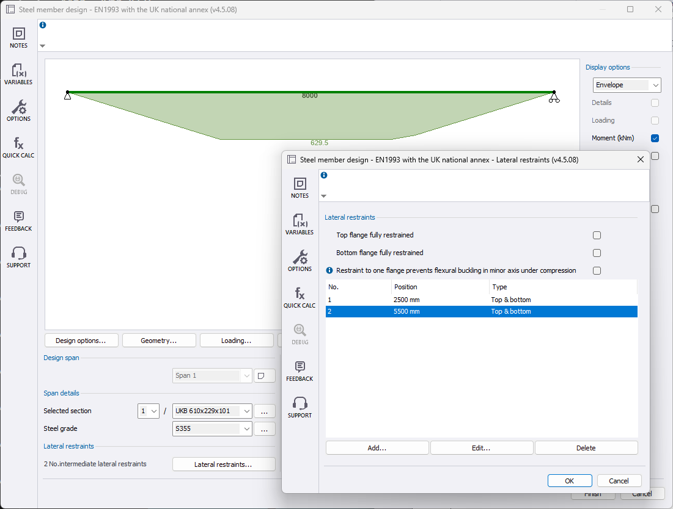Click the Position column header
Viewport: 673px width, 509px height.
click(440, 287)
